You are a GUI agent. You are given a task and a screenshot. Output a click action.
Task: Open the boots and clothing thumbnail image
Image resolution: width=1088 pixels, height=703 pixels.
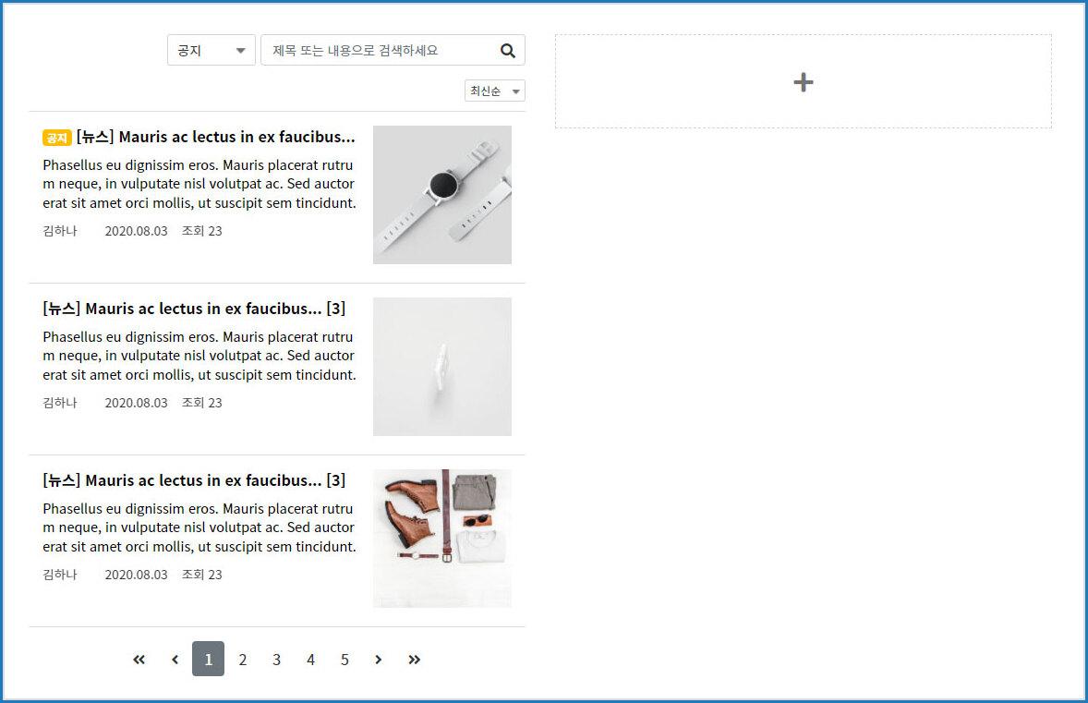(x=441, y=539)
